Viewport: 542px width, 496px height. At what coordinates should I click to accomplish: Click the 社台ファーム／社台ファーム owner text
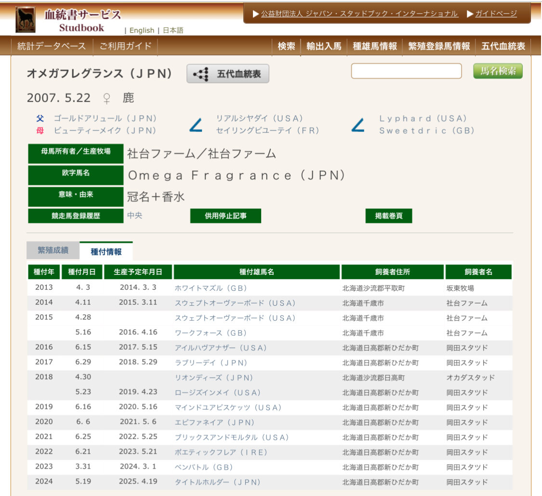point(201,154)
